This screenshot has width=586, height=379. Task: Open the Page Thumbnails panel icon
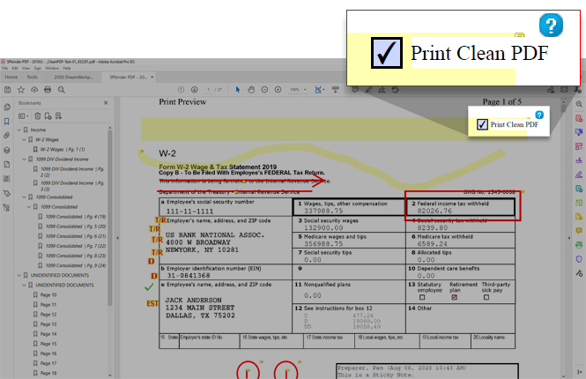[7, 108]
